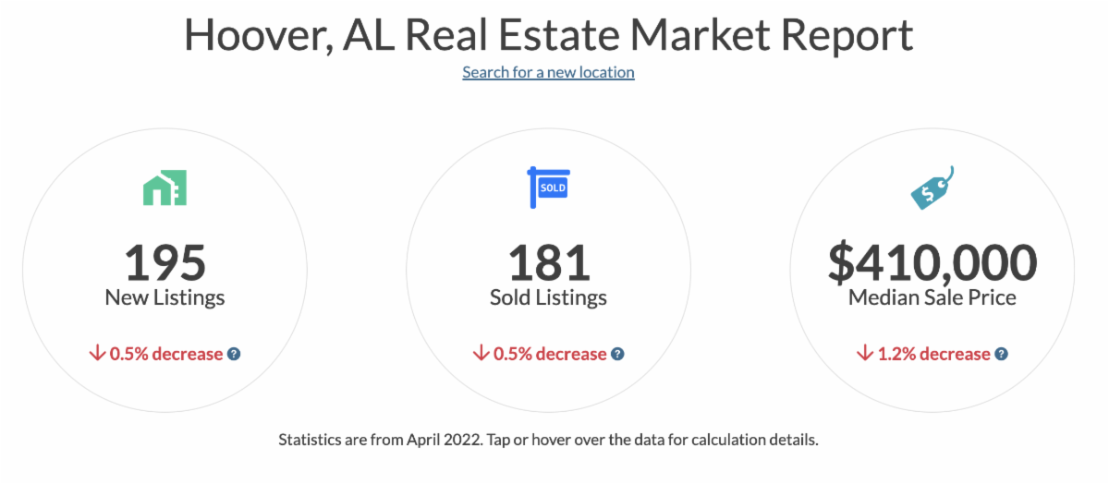Select the New Listings label
Viewport: 1109px width, 484px height.
(x=165, y=297)
